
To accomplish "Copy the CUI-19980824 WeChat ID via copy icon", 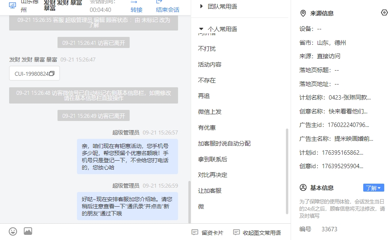I will 52,73.
